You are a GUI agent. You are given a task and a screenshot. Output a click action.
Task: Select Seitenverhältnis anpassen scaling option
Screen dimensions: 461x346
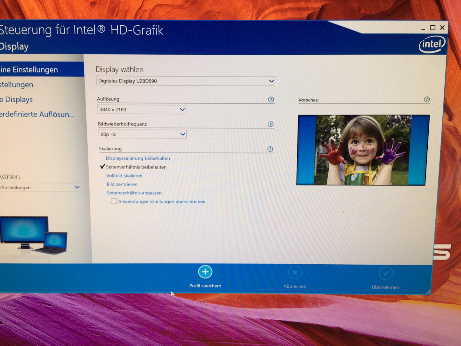(x=134, y=193)
